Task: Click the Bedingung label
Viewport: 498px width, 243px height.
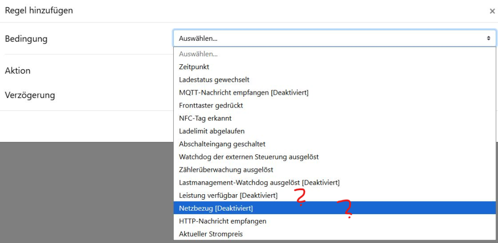Action: coord(26,39)
